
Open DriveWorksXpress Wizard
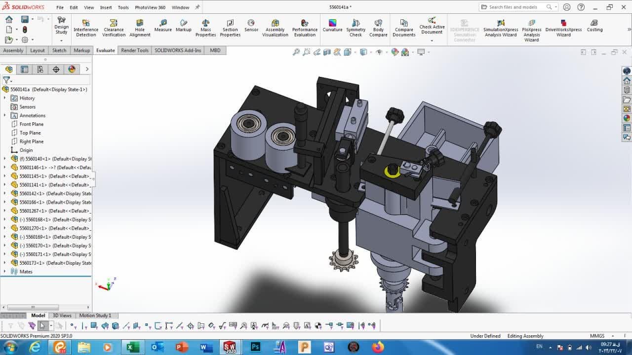pos(563,29)
